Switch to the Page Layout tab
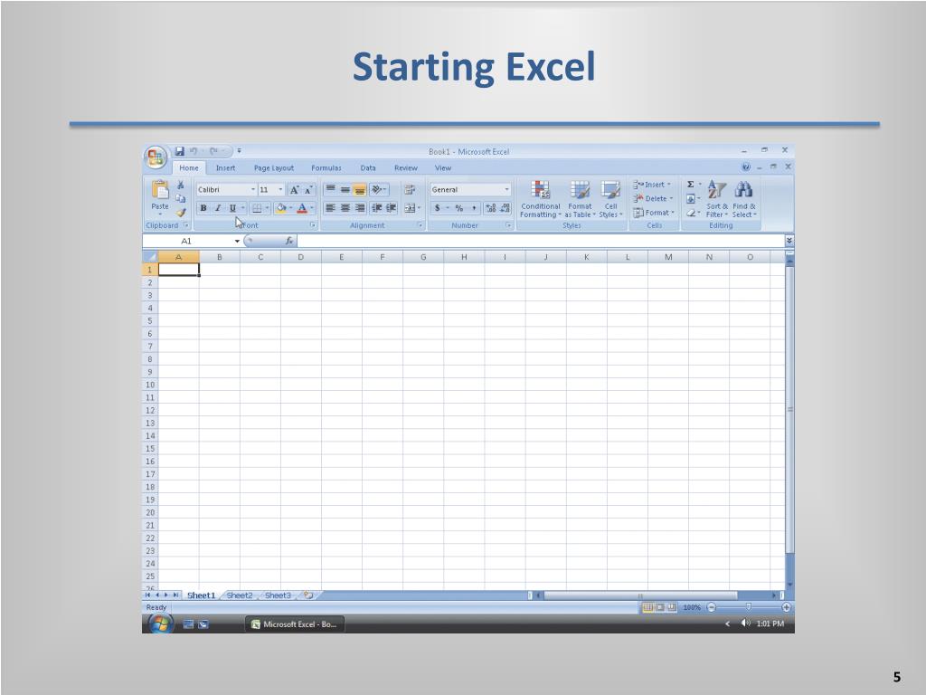The width and height of the screenshot is (926, 695). pyautogui.click(x=273, y=167)
